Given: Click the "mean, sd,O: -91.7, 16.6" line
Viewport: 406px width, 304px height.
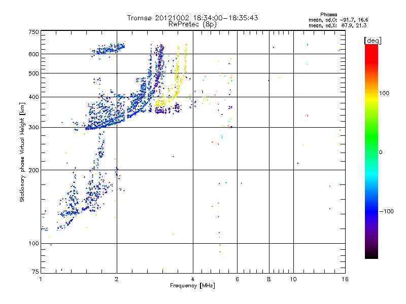Looking at the screenshot, I should (338, 20).
